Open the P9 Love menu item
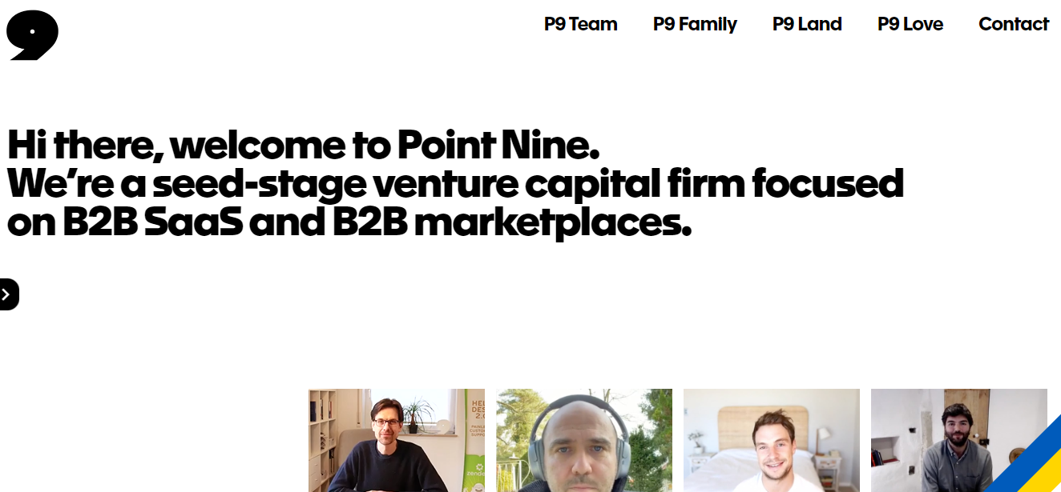This screenshot has height=492, width=1061. [910, 24]
